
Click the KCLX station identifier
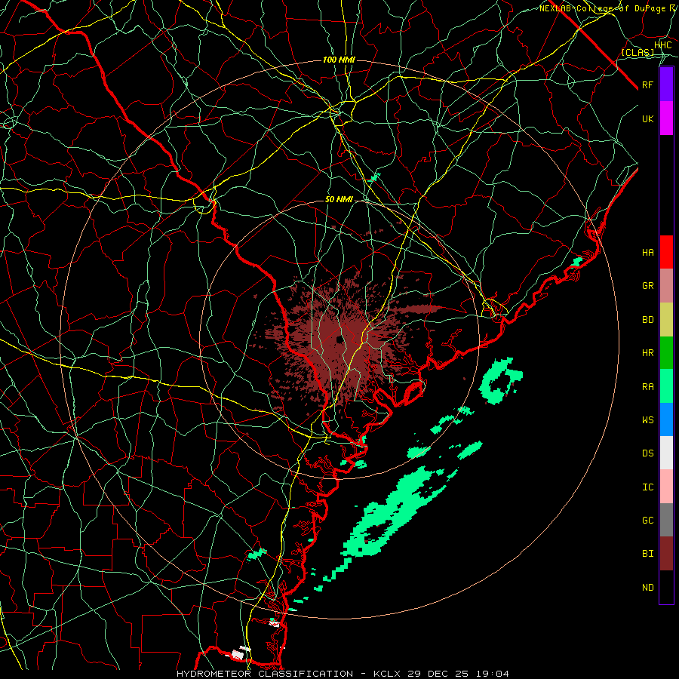[389, 674]
